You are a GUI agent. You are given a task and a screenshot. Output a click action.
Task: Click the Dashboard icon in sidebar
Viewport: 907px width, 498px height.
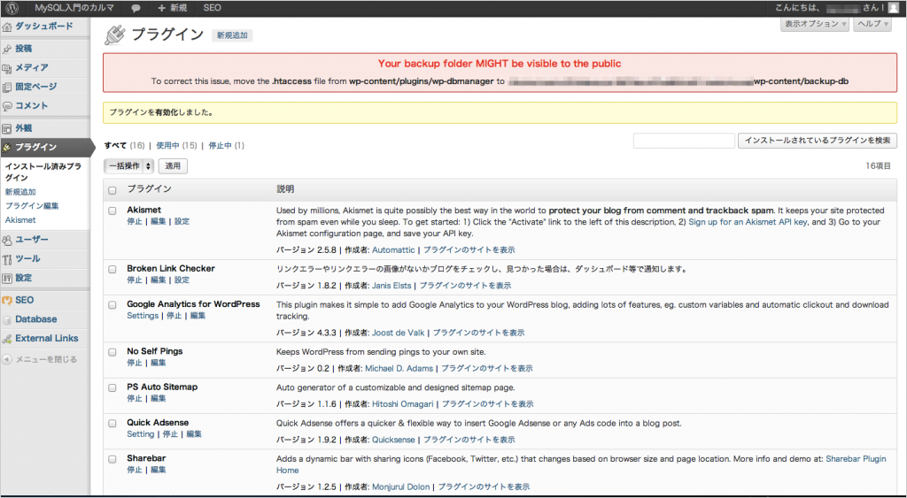click(7, 27)
